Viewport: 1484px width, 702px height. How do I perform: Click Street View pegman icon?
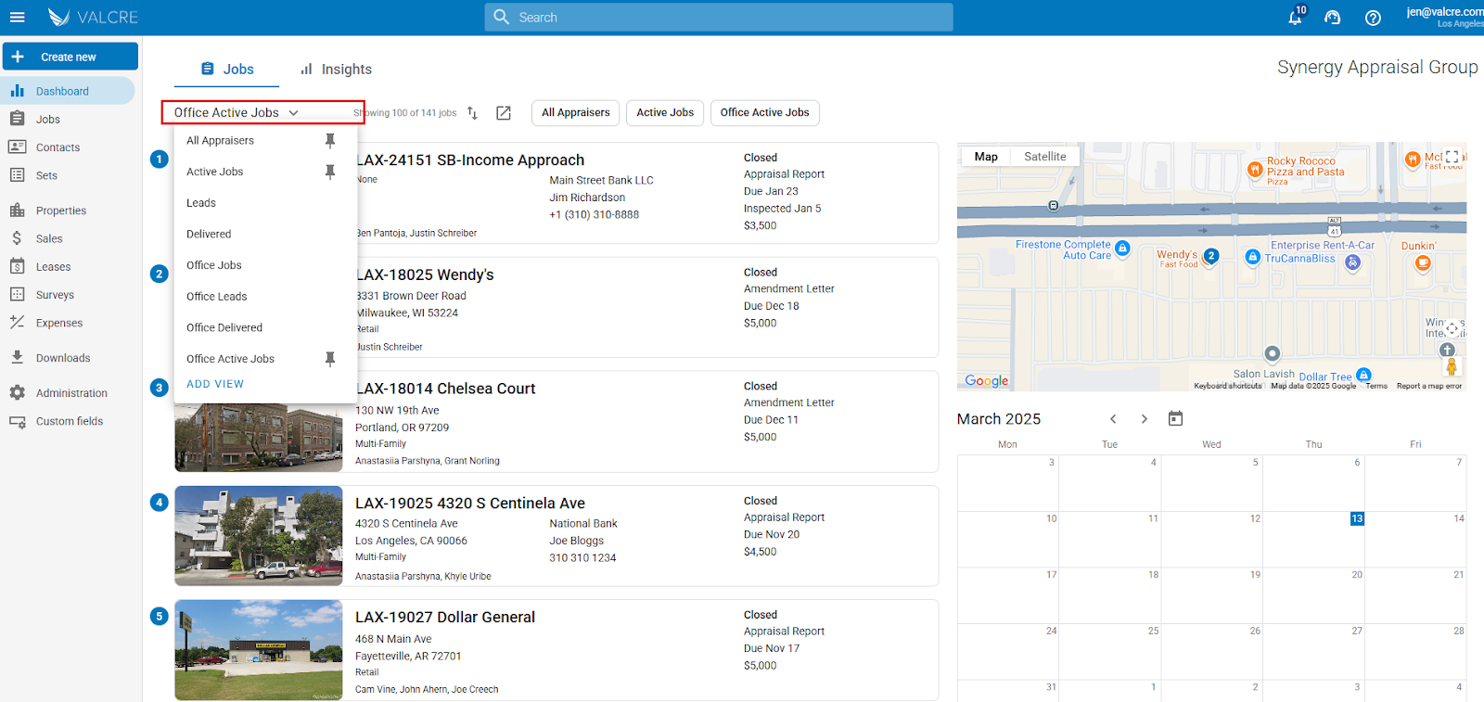1452,367
